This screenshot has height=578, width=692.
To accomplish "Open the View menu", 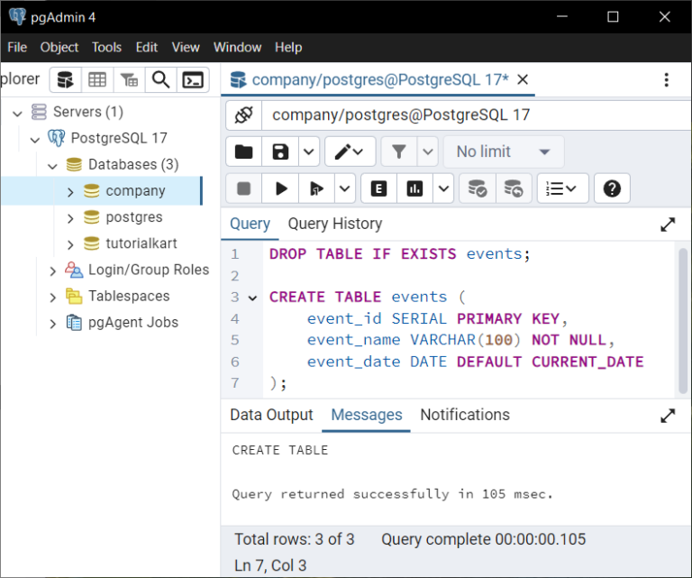I will point(186,47).
